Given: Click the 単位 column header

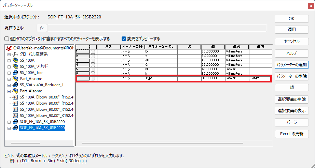Looking at the screenshot, I should coord(237,47).
